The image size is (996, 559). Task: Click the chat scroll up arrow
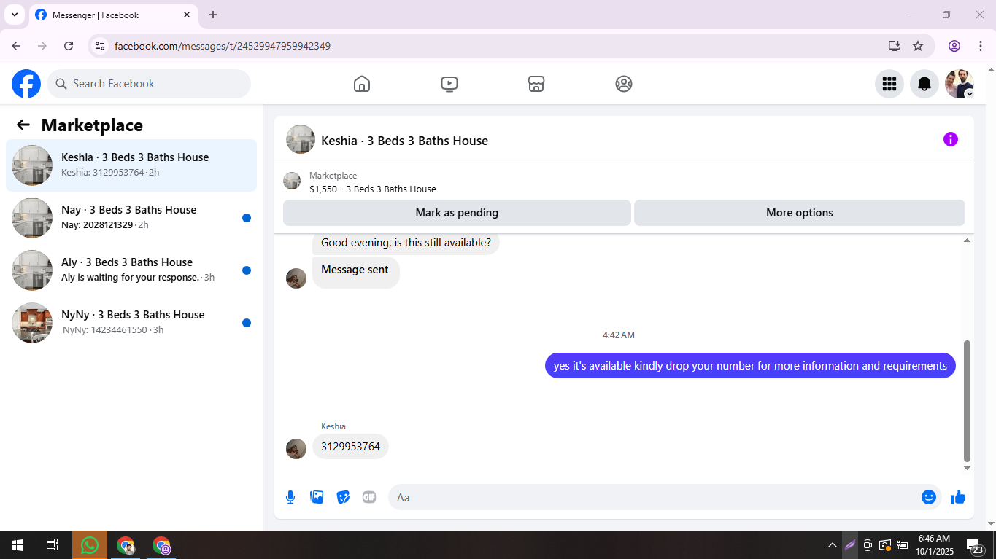tap(968, 241)
